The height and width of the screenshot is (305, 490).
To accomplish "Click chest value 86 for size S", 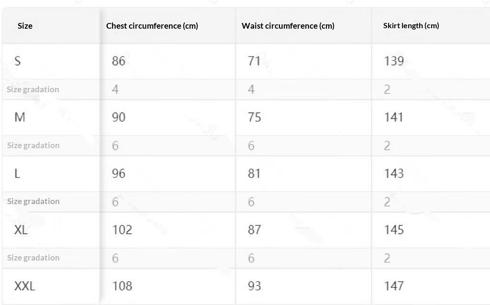I will (119, 61).
